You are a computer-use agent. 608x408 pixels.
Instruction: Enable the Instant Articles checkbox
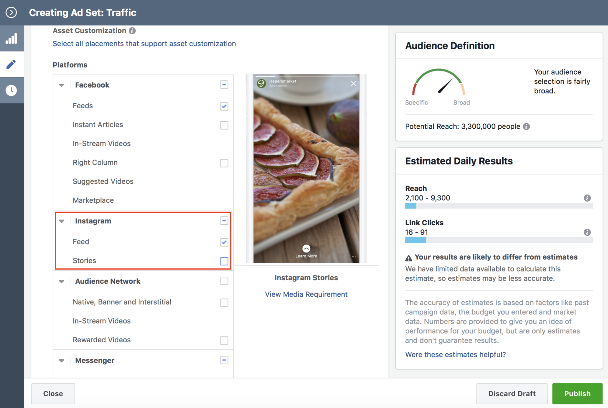pyautogui.click(x=224, y=125)
